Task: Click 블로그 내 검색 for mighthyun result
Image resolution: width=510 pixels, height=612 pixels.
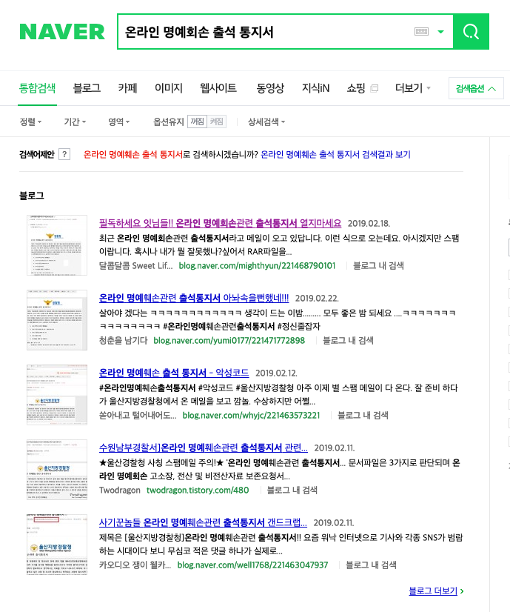Action: (378, 266)
